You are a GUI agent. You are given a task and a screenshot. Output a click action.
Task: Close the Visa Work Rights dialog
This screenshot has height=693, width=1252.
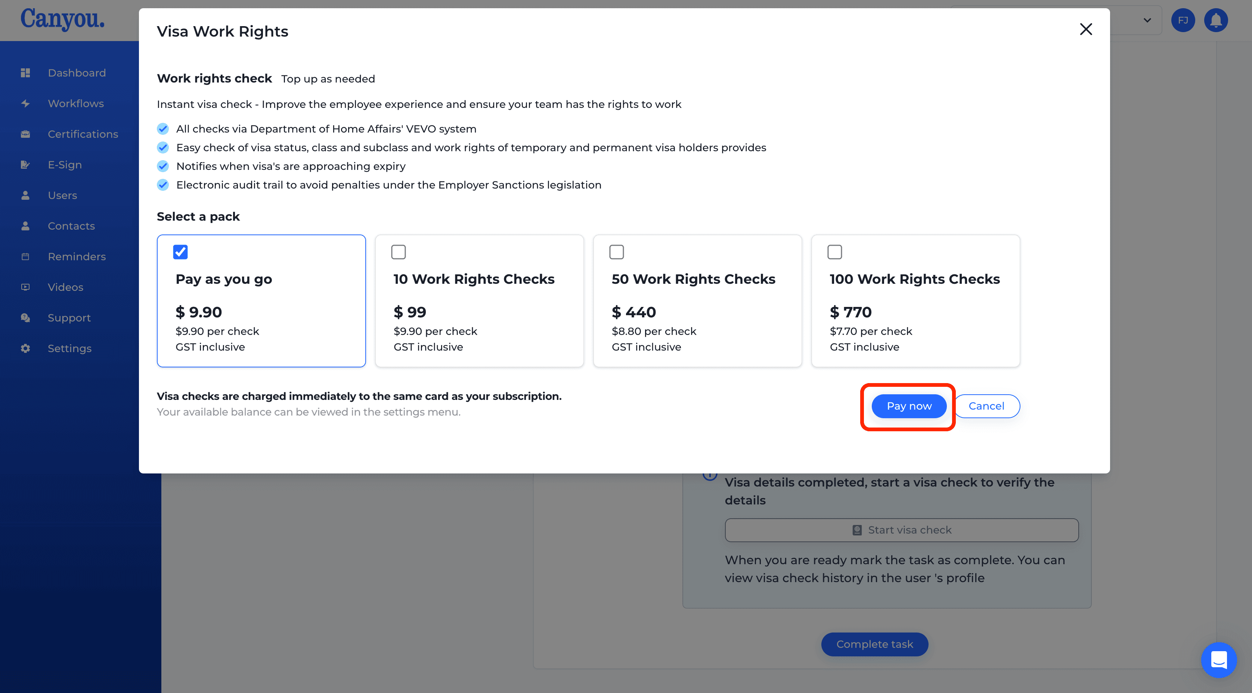[x=1086, y=29]
